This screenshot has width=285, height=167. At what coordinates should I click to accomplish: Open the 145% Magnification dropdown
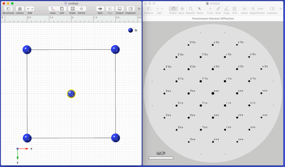click(x=257, y=9)
